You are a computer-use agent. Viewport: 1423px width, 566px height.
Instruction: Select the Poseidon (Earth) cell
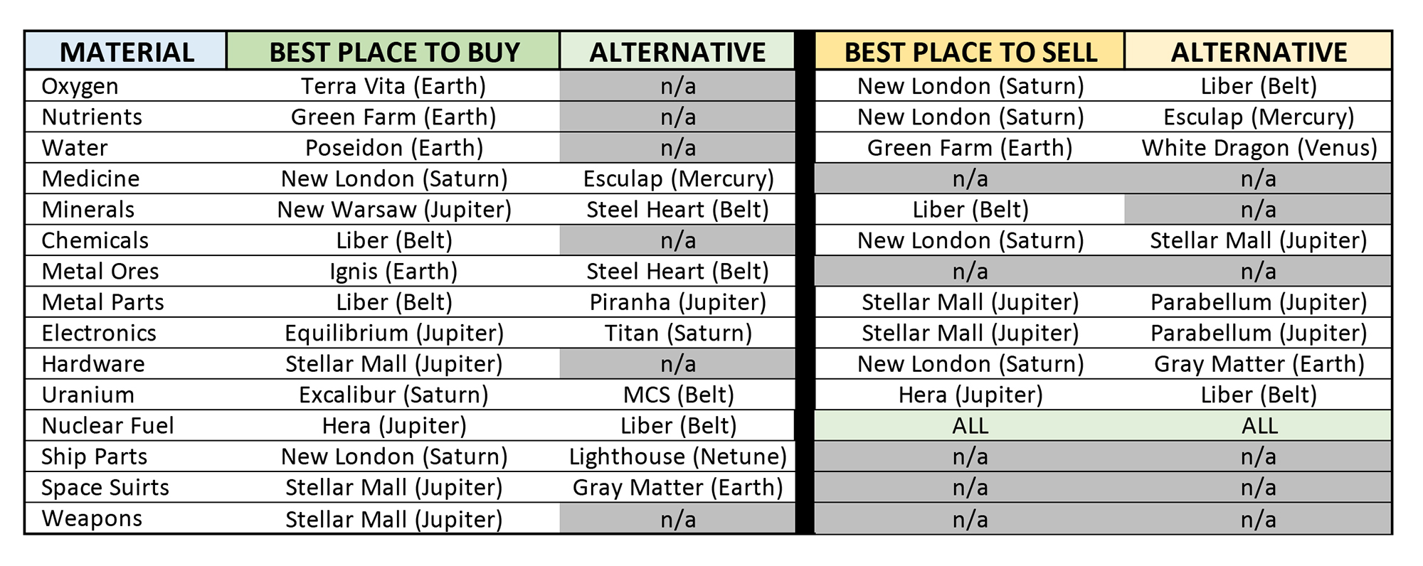click(x=393, y=148)
